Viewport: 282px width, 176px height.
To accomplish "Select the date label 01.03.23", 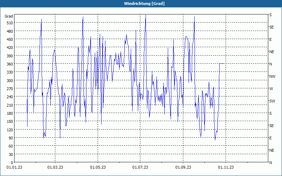I will [x=55, y=168].
